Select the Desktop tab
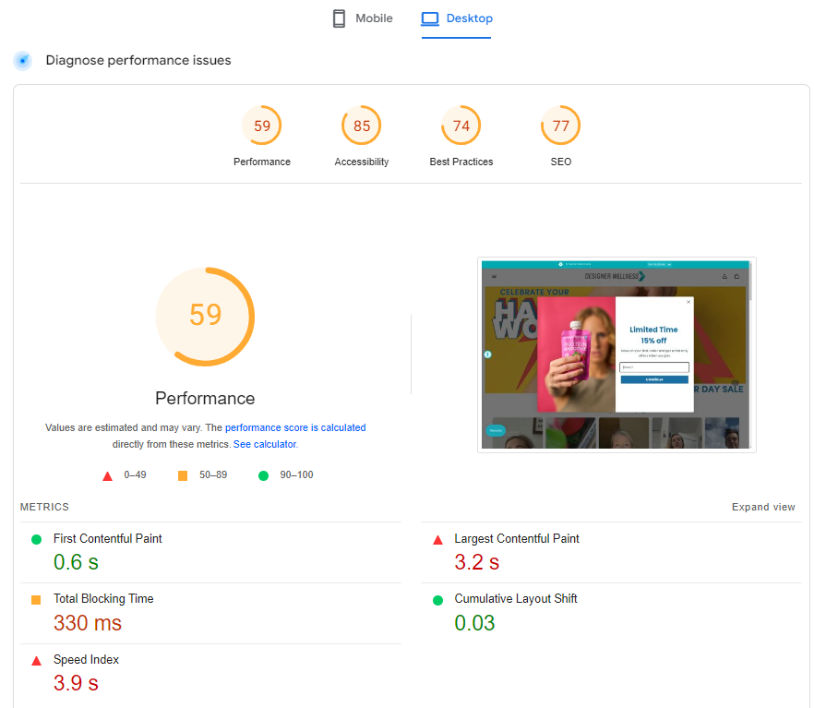 [x=456, y=18]
